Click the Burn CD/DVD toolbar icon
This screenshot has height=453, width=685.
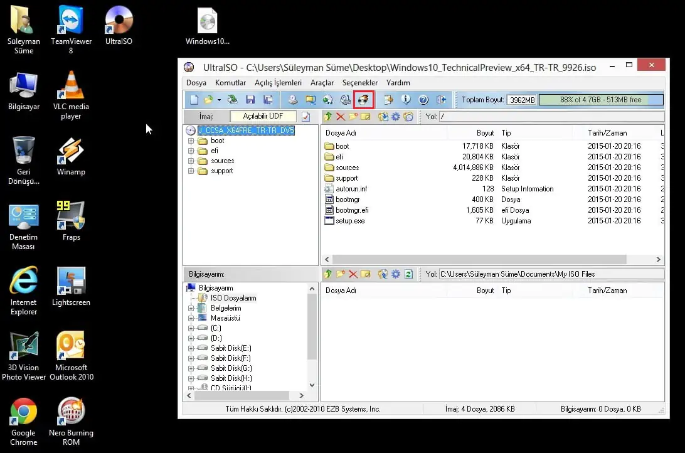click(345, 99)
